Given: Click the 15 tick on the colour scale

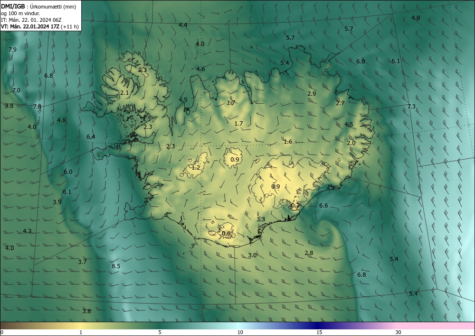Looking at the screenshot, I should tap(319, 332).
